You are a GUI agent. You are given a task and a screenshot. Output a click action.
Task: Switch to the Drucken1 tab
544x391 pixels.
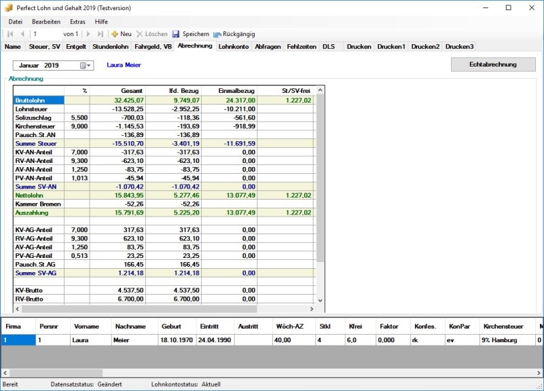(391, 46)
